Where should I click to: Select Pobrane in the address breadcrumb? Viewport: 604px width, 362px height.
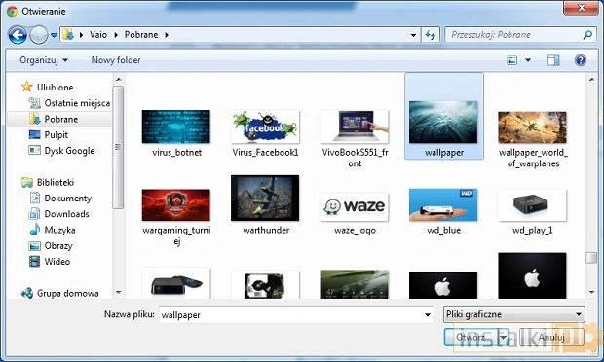(141, 35)
